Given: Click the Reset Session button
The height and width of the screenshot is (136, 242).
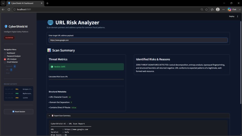Looking at the screenshot, I should (19, 112).
